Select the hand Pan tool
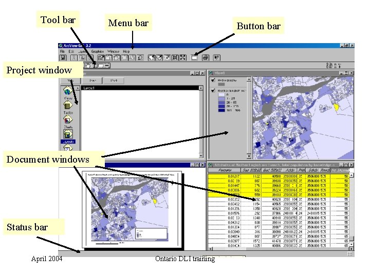Image resolution: width=370 pixels, height=277 pixels. (x=88, y=66)
